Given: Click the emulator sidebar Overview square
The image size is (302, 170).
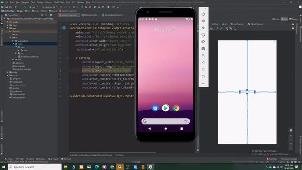Looking at the screenshot, I should pos(203,76).
